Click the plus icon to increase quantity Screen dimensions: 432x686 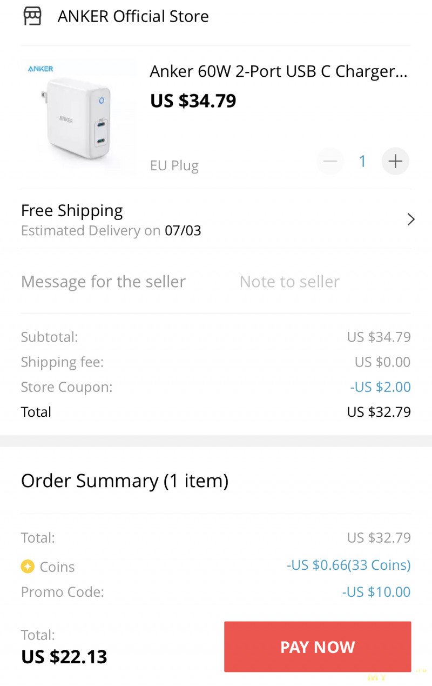point(395,161)
